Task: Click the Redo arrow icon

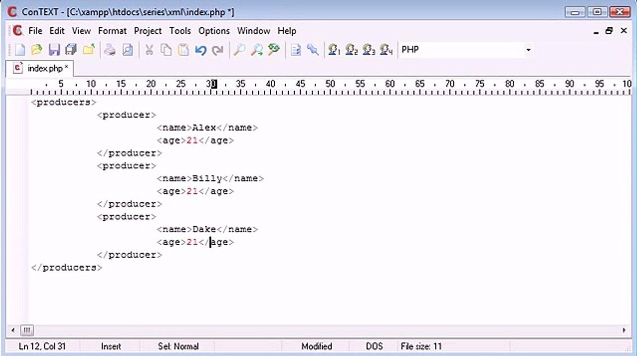Action: tap(217, 50)
